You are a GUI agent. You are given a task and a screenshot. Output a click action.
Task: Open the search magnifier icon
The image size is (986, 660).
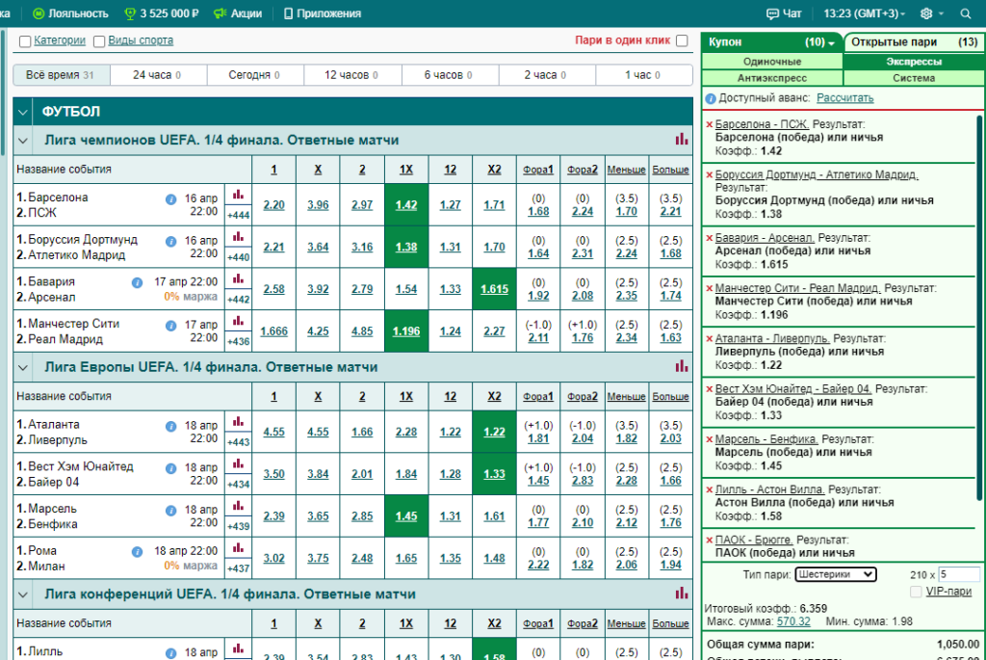point(965,13)
